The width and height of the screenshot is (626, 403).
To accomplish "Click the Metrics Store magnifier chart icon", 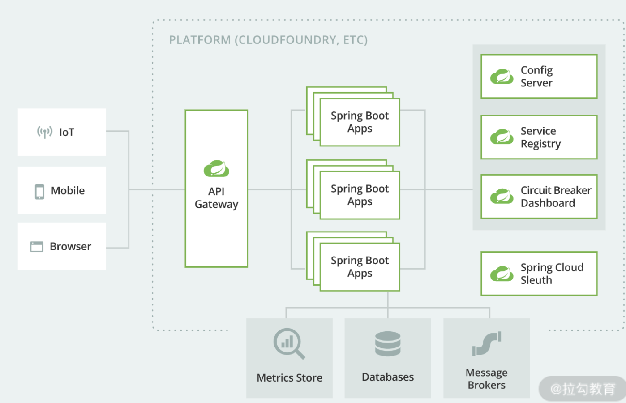I will tap(289, 344).
